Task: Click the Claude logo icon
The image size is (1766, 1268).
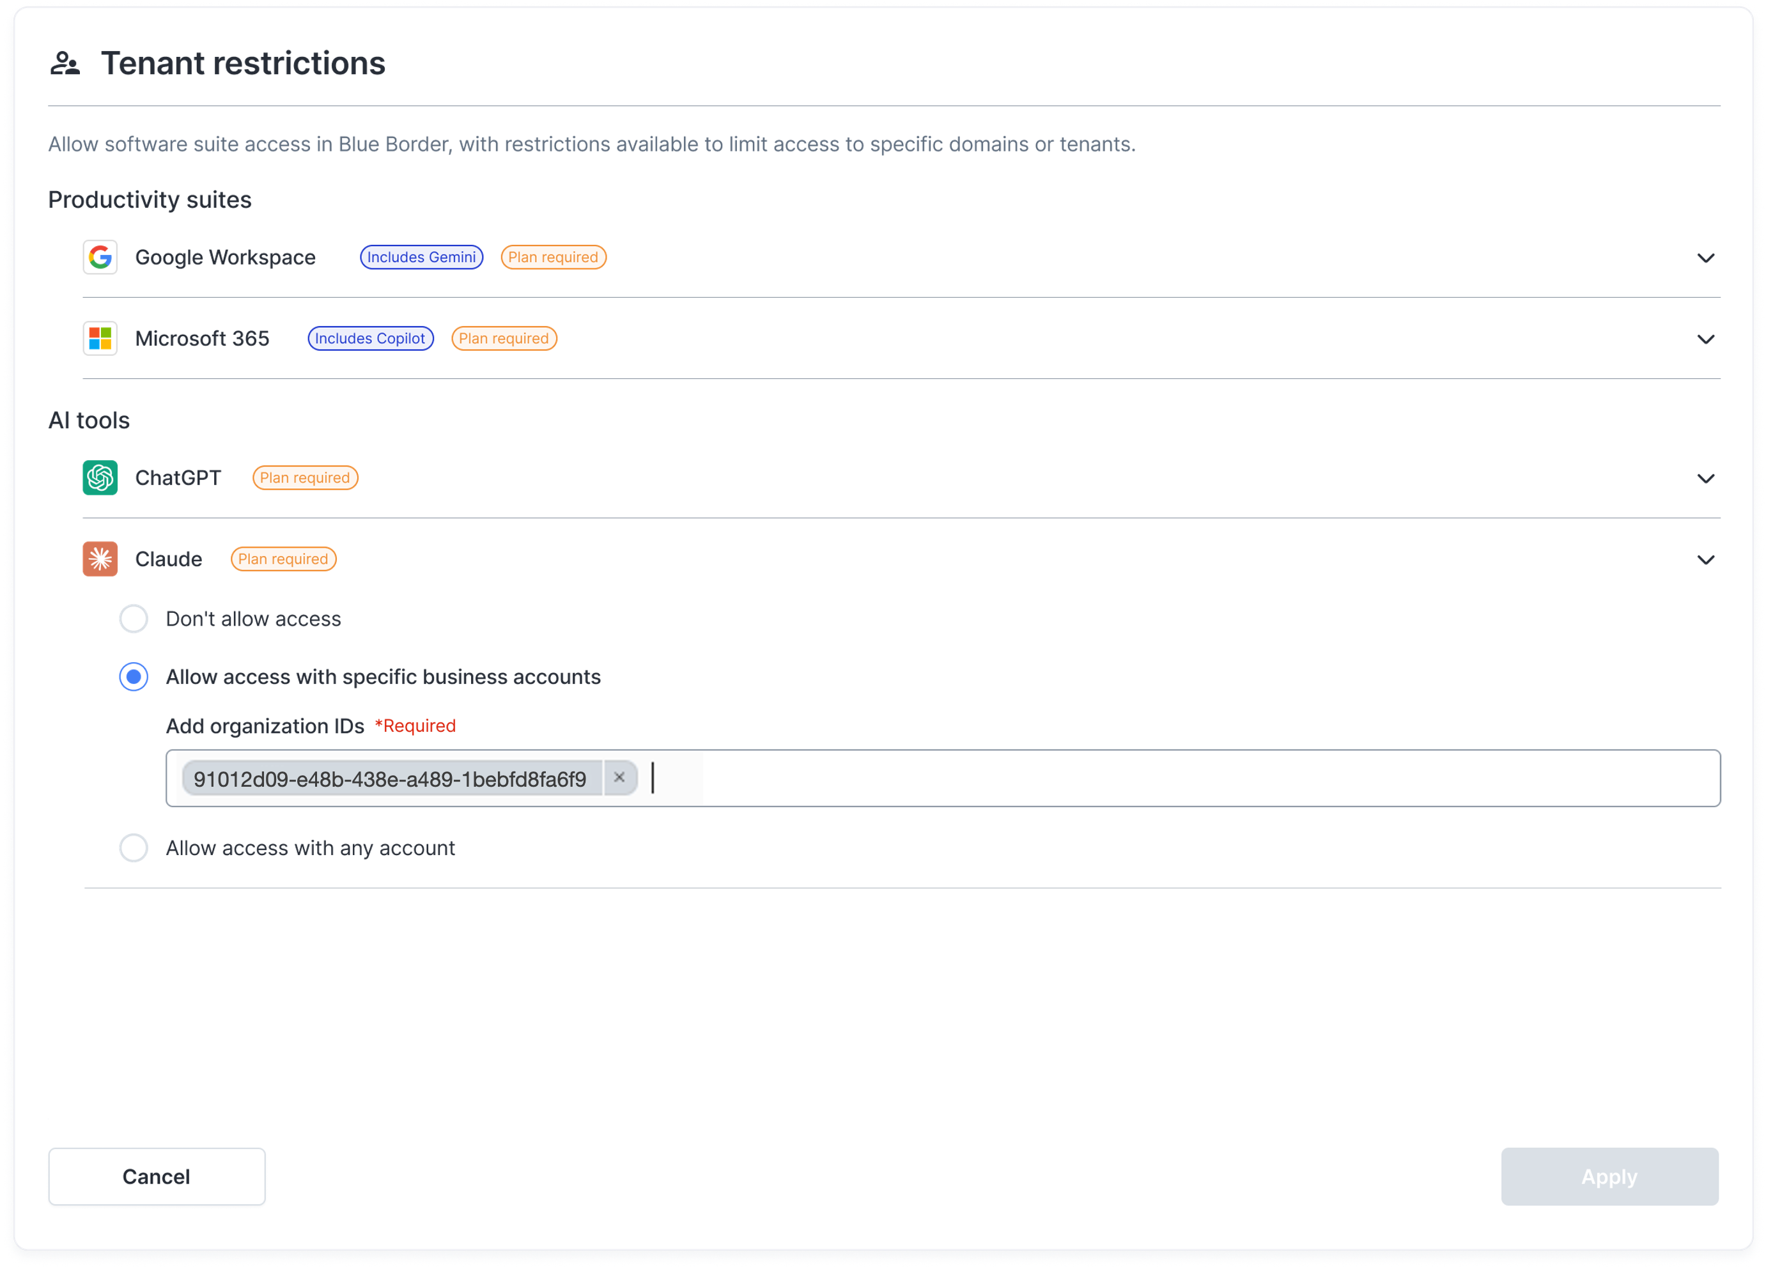Action: (100, 559)
